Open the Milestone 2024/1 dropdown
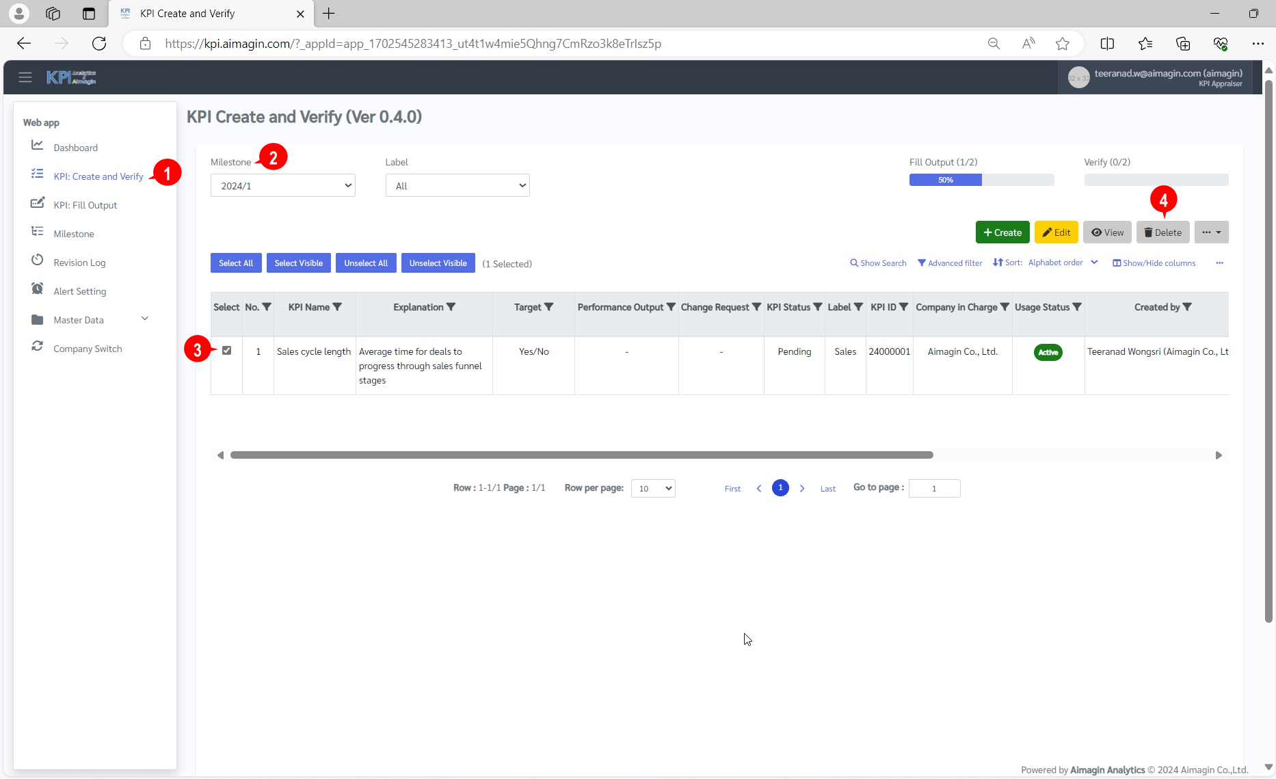The height and width of the screenshot is (780, 1276). pyautogui.click(x=282, y=186)
